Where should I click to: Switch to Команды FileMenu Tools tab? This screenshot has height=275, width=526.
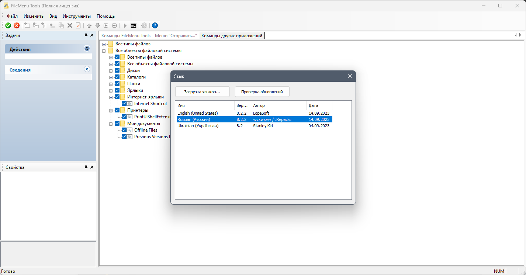pos(126,36)
